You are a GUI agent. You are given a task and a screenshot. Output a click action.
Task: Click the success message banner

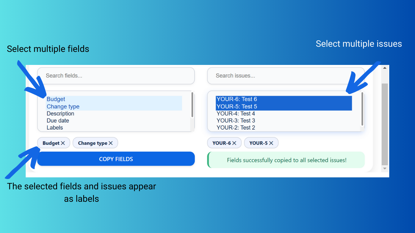pos(286,160)
